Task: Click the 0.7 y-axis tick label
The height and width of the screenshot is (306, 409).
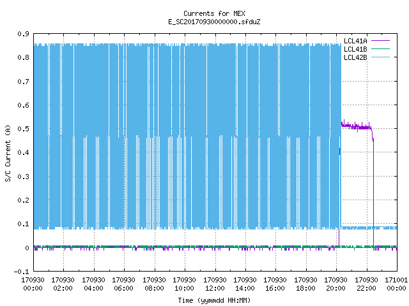Action: (23, 82)
